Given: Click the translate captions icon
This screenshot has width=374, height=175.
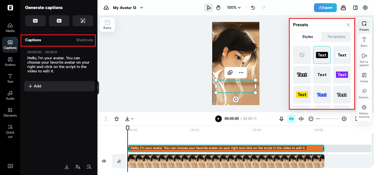Looking at the screenshot, I should [78, 167].
